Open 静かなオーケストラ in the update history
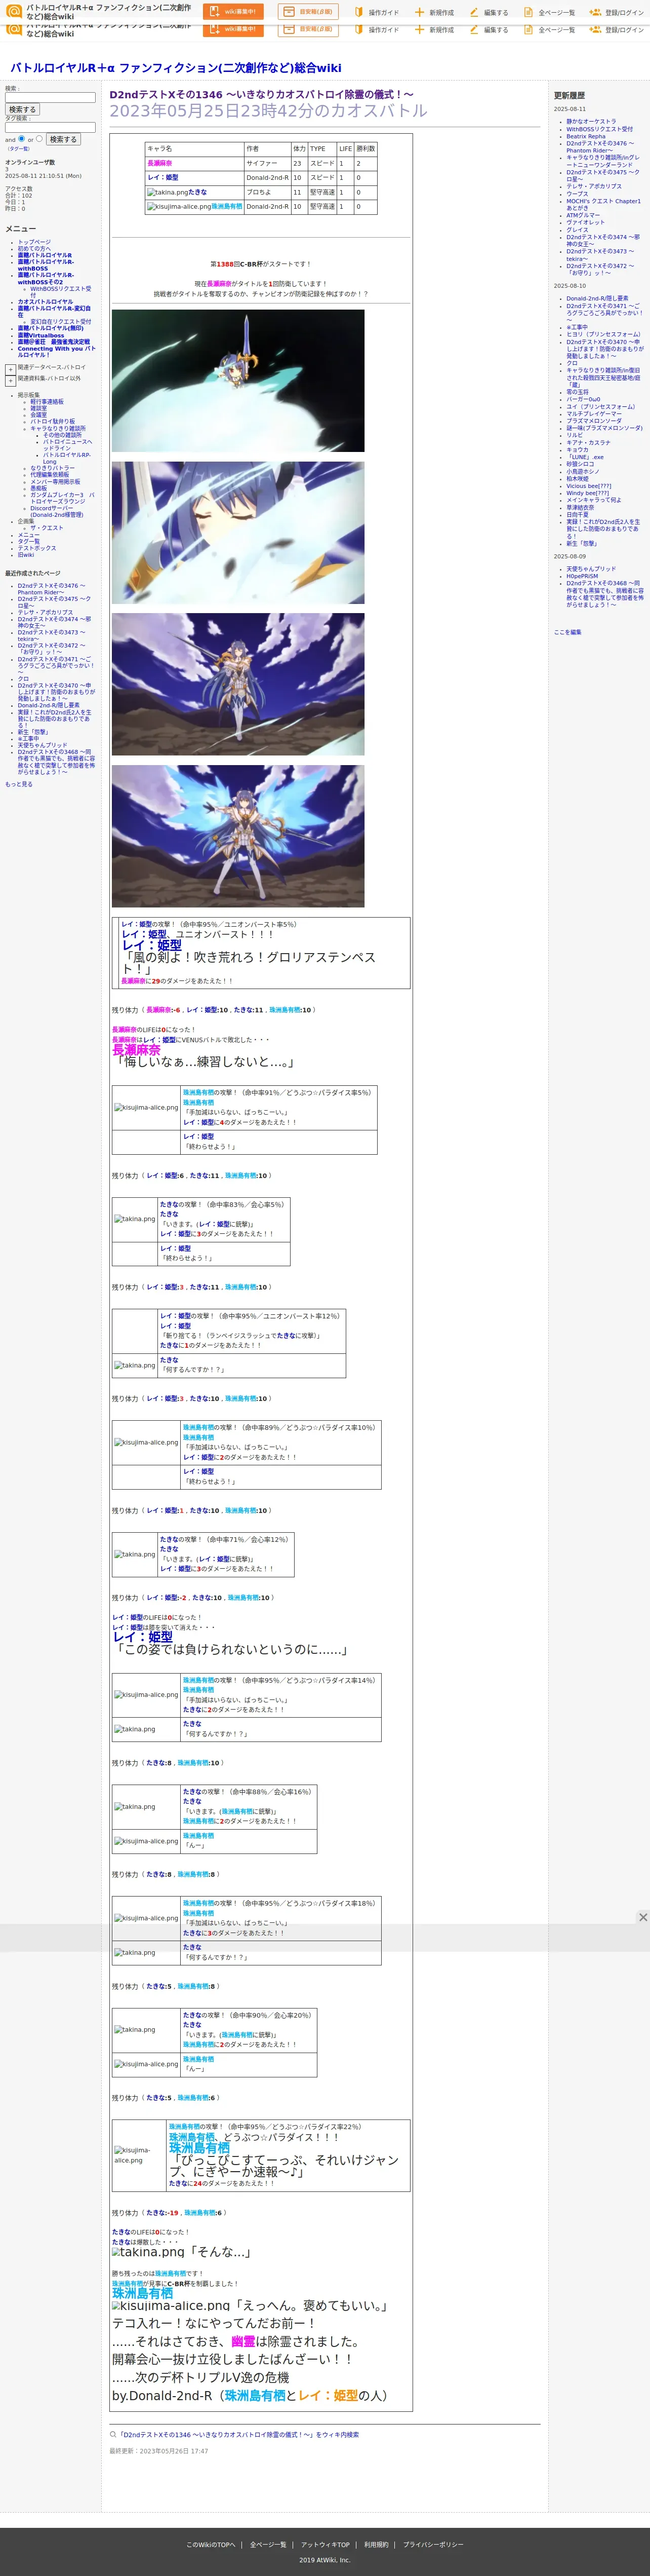 tap(591, 122)
